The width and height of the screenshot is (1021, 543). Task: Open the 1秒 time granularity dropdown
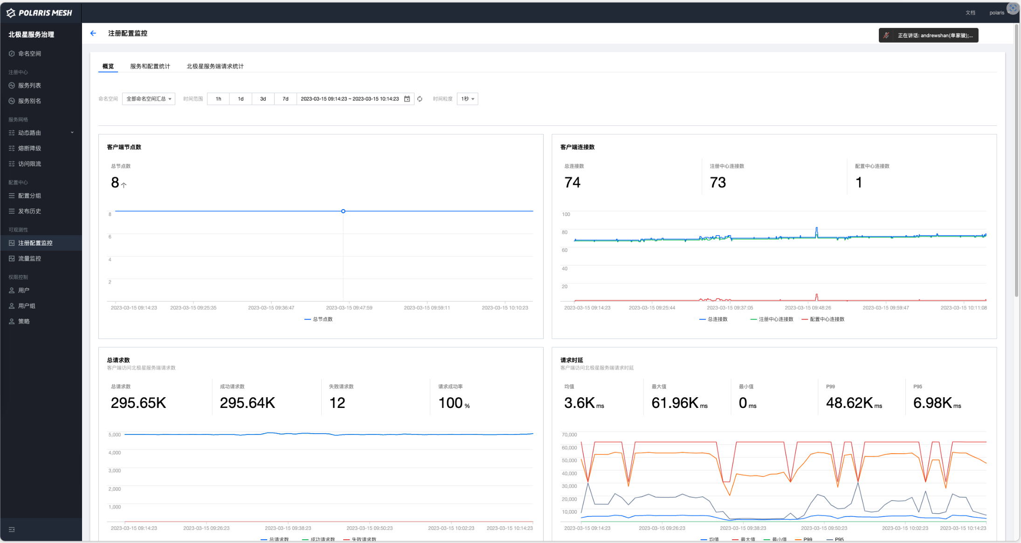pos(467,99)
